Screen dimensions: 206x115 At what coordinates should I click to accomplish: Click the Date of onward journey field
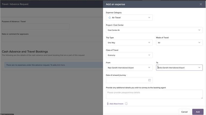(x=127, y=80)
